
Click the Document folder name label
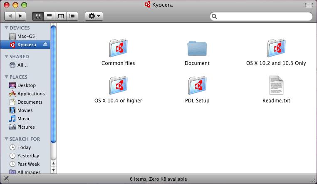[197, 63]
